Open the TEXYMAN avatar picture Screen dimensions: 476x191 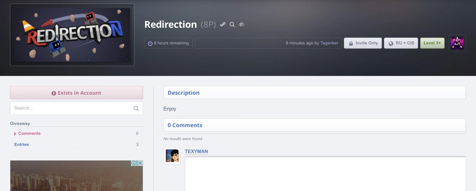172,156
